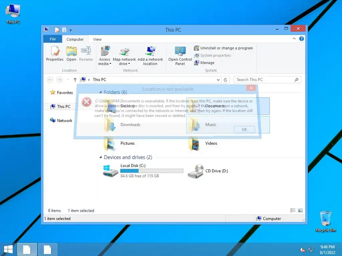Image resolution: width=342 pixels, height=256 pixels.
Task: Click the muted volume tray icon
Action: [x=302, y=250]
